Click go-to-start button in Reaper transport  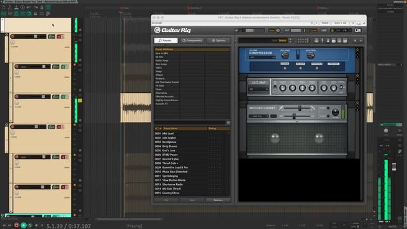coord(4,225)
